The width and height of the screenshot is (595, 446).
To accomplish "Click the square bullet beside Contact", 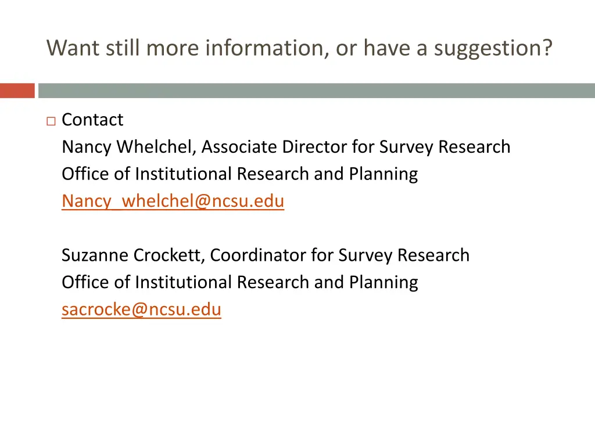I will [51, 121].
